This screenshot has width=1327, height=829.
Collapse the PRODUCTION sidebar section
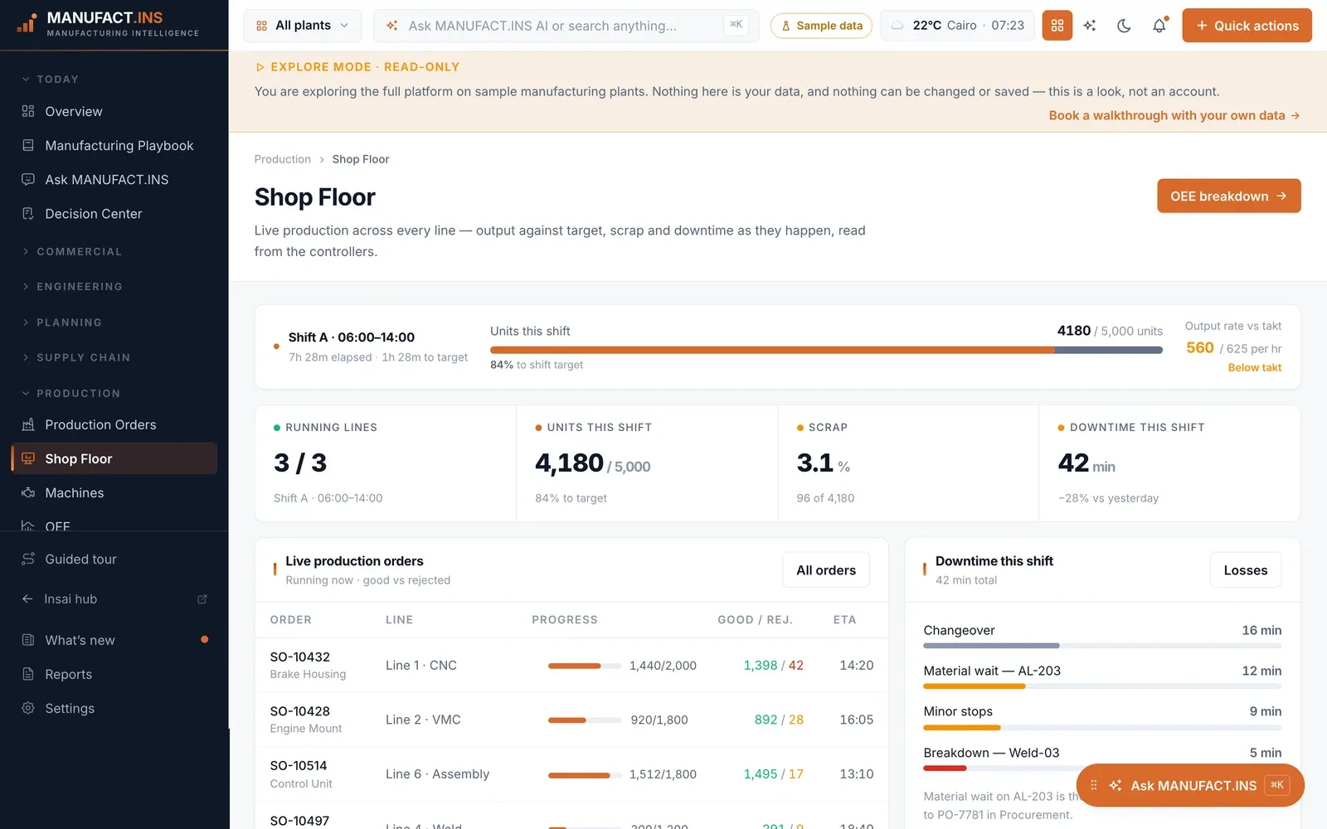[x=71, y=393]
